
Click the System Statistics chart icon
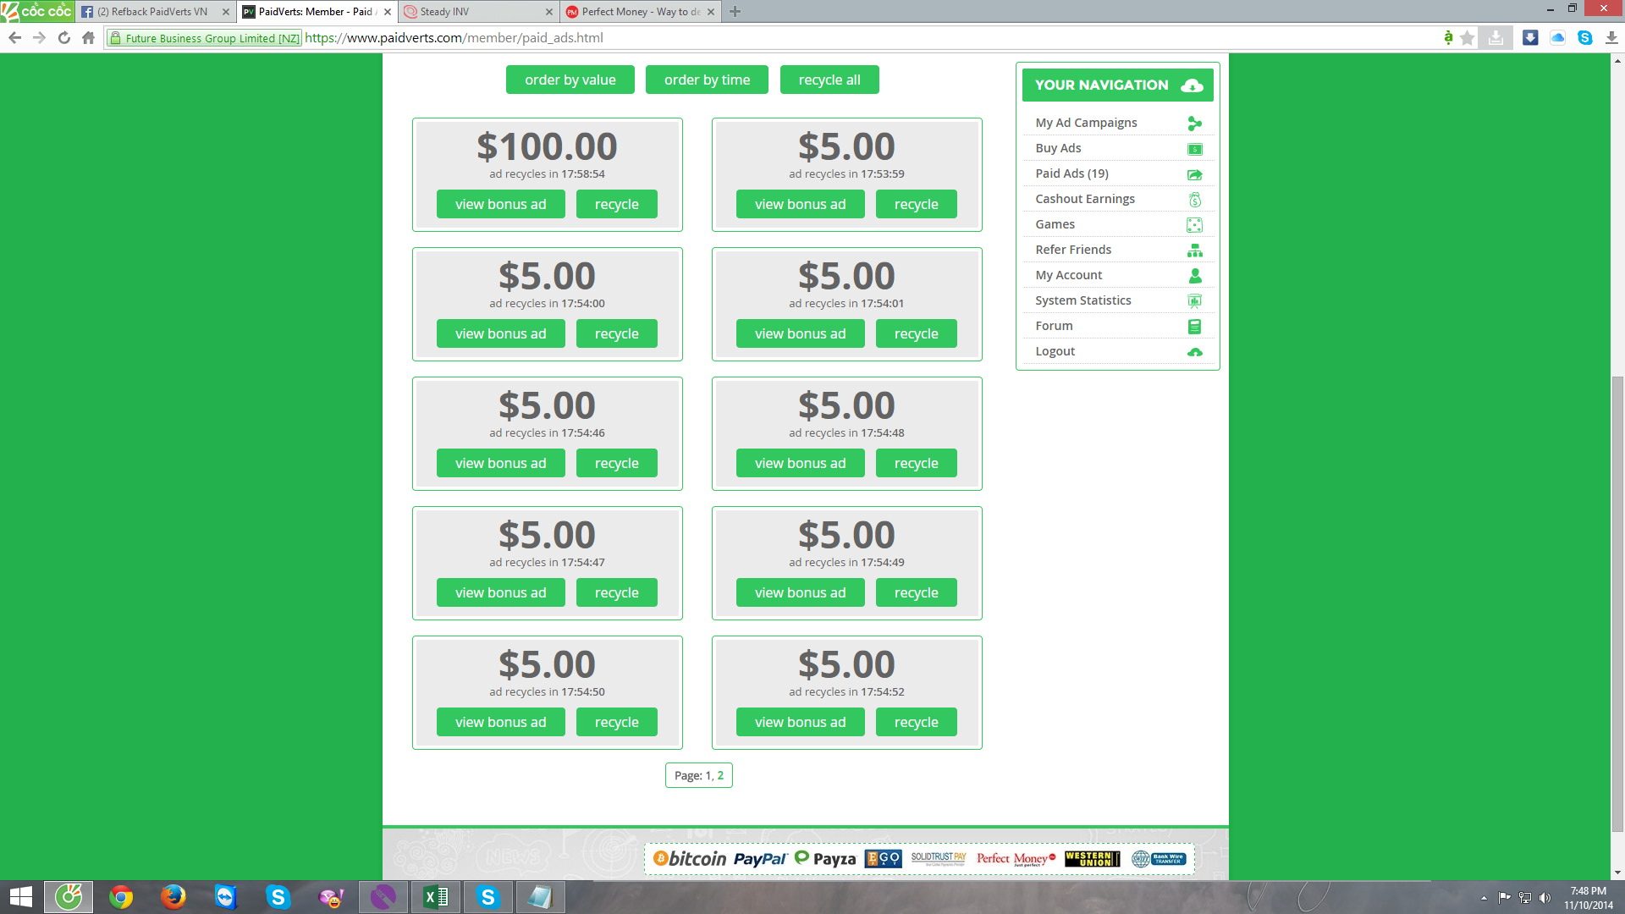pos(1194,301)
